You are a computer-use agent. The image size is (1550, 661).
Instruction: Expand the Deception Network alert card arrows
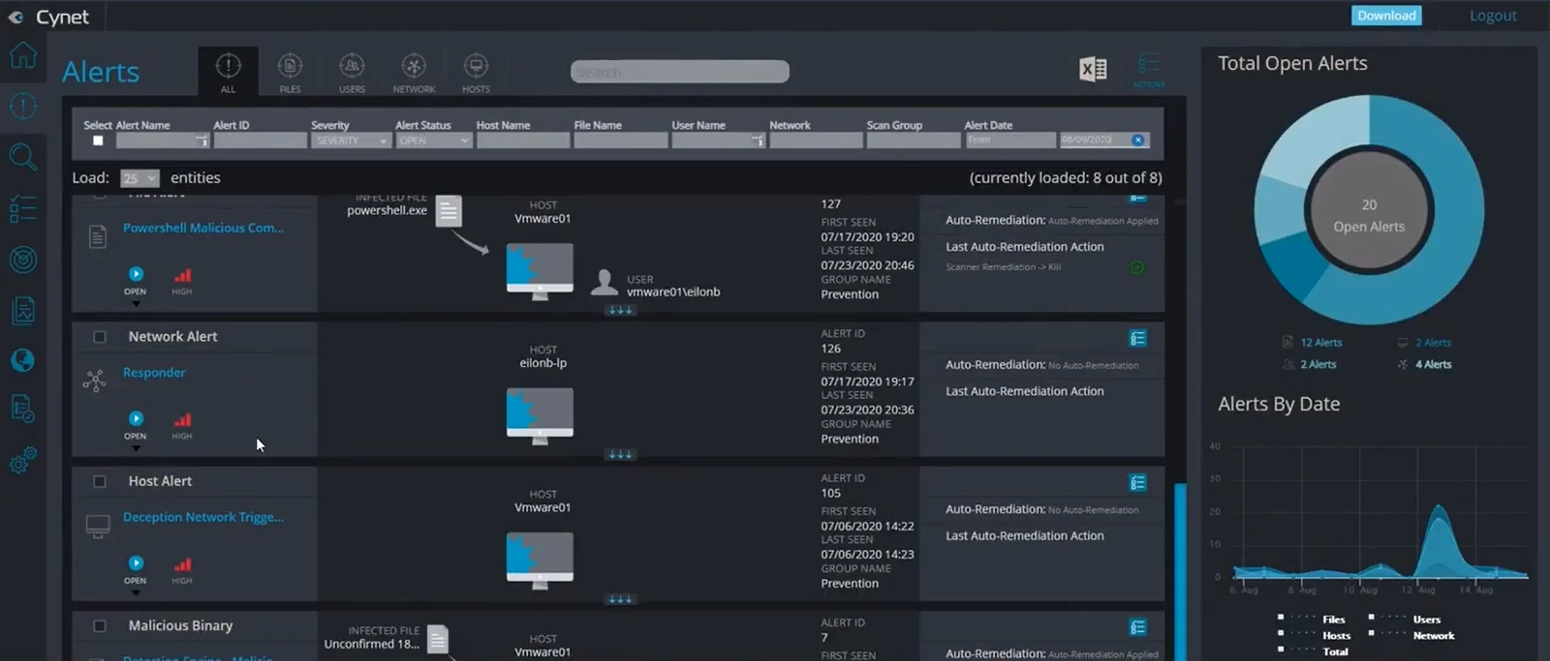coord(620,600)
